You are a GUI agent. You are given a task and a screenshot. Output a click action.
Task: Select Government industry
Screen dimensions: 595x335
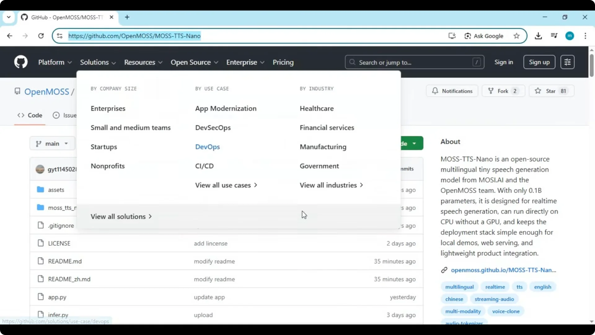[x=319, y=166]
